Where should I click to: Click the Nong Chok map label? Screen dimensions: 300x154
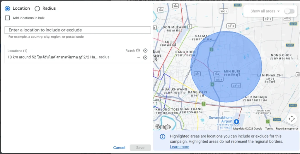pos(281,57)
